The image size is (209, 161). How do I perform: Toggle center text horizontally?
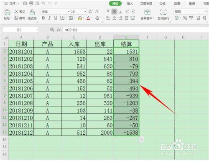[x=114, y=18]
